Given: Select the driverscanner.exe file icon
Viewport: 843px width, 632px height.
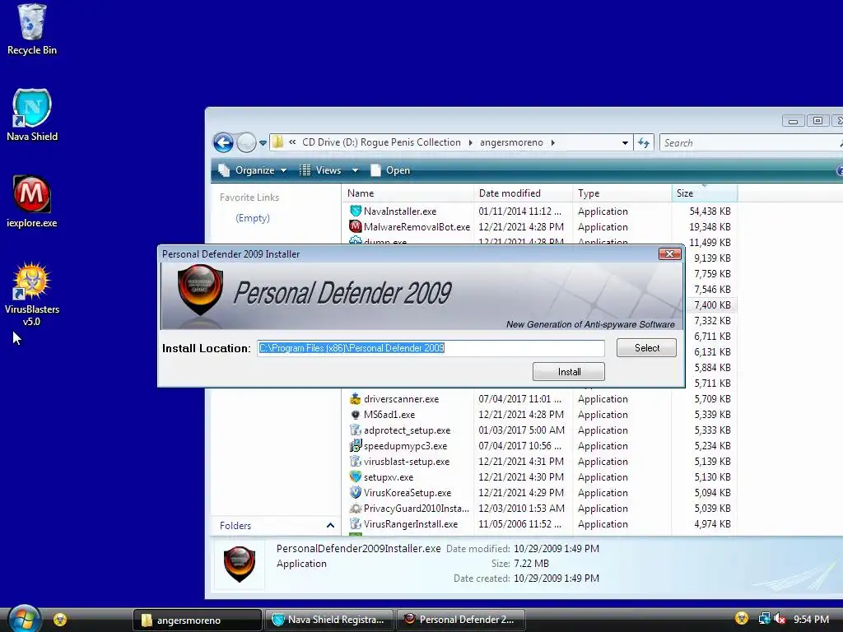Looking at the screenshot, I should [356, 399].
